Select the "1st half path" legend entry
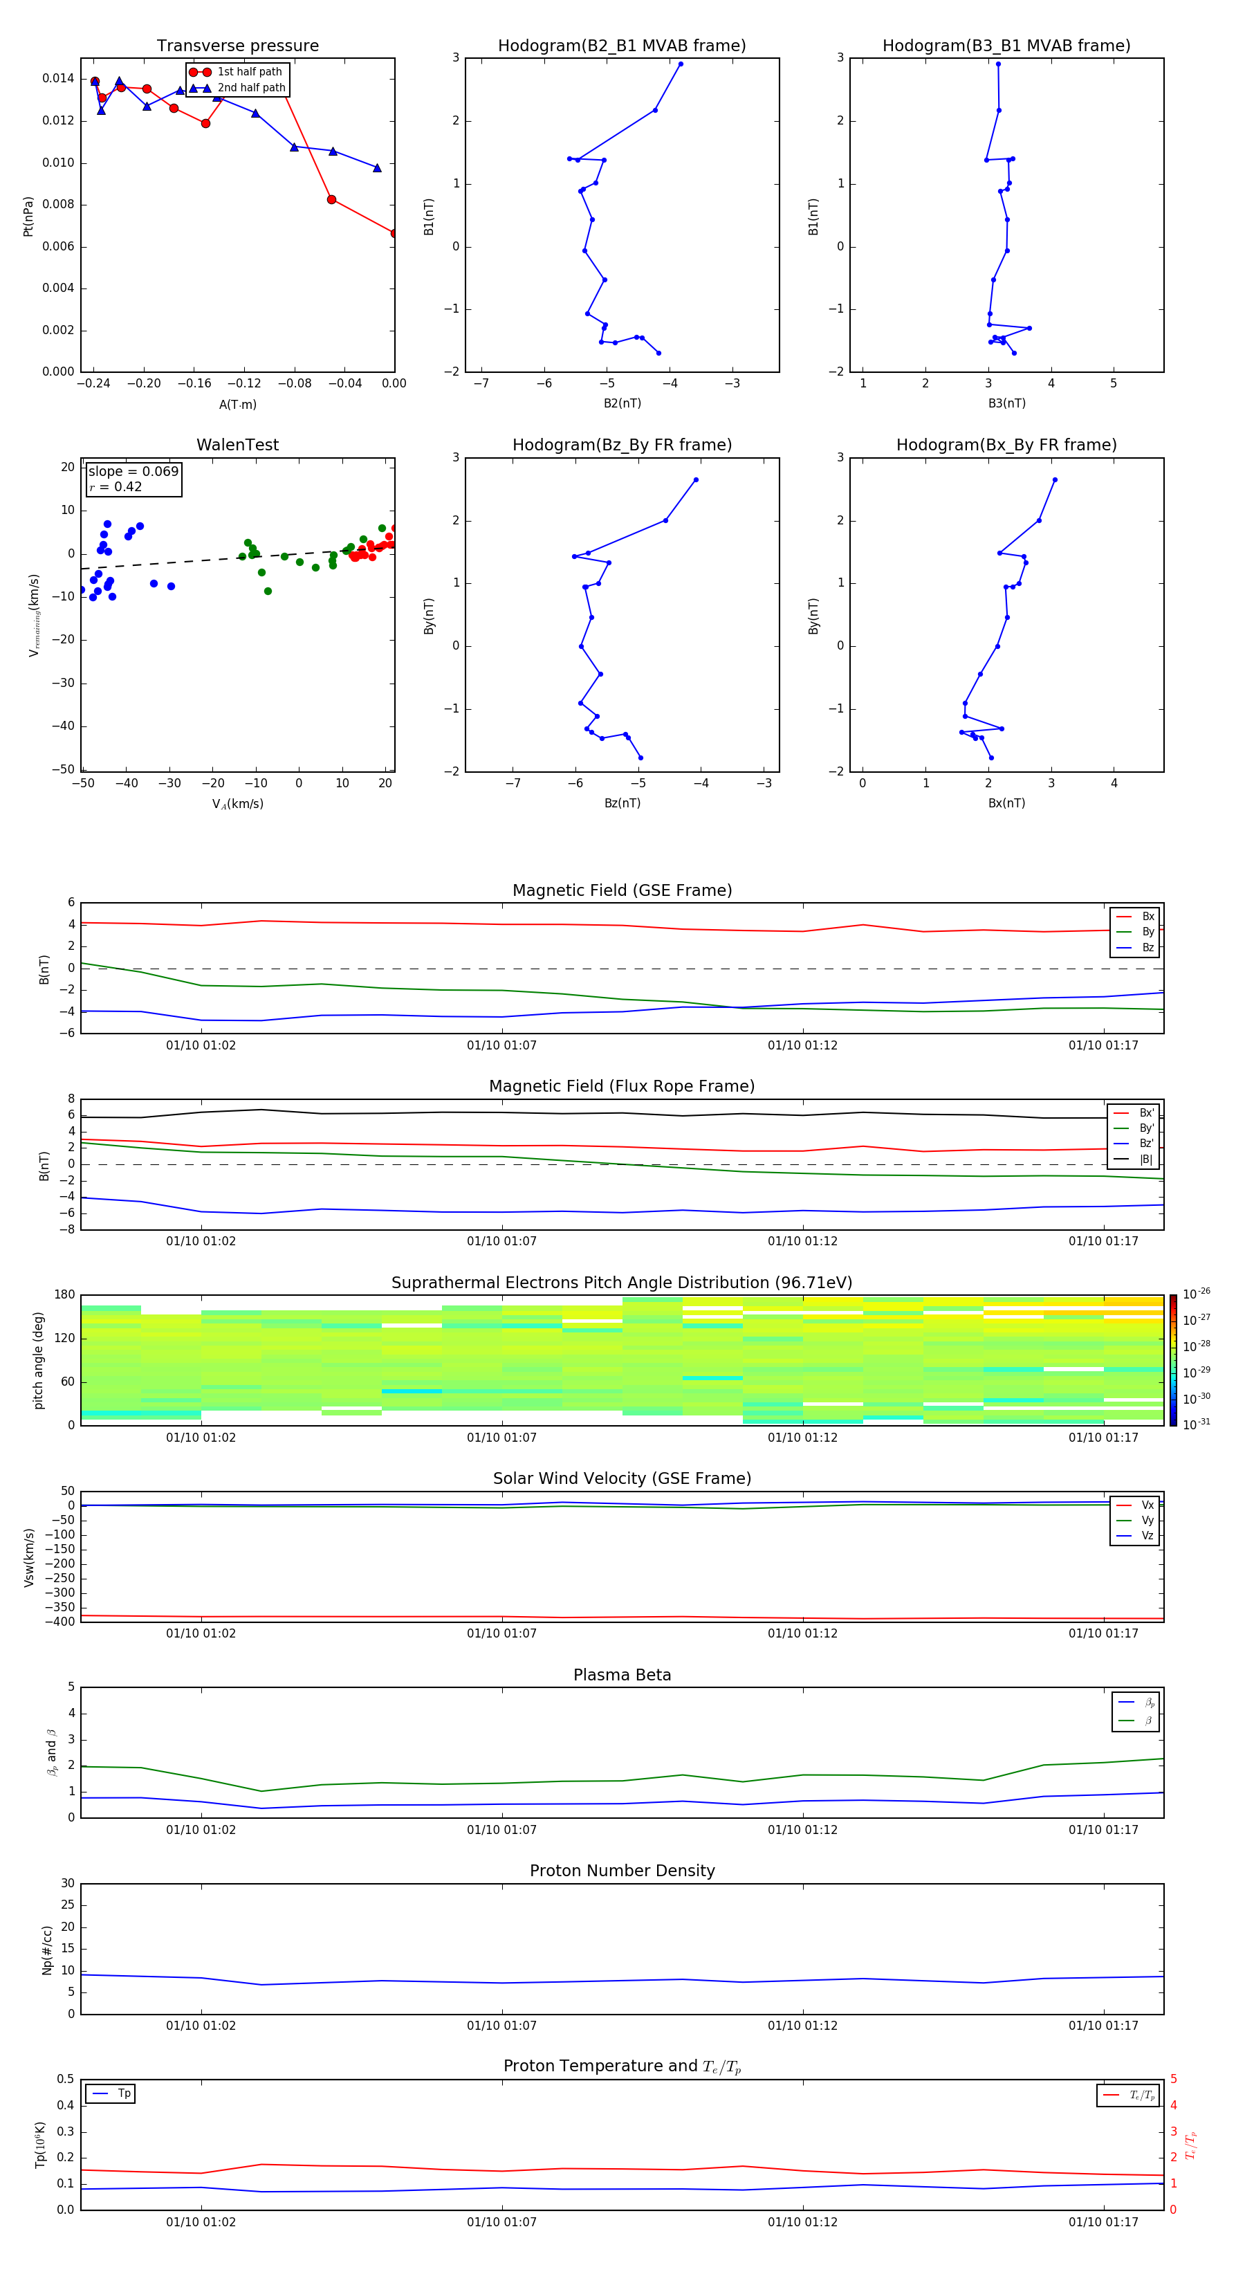Viewport: 1245px width, 2283px height. tap(237, 72)
